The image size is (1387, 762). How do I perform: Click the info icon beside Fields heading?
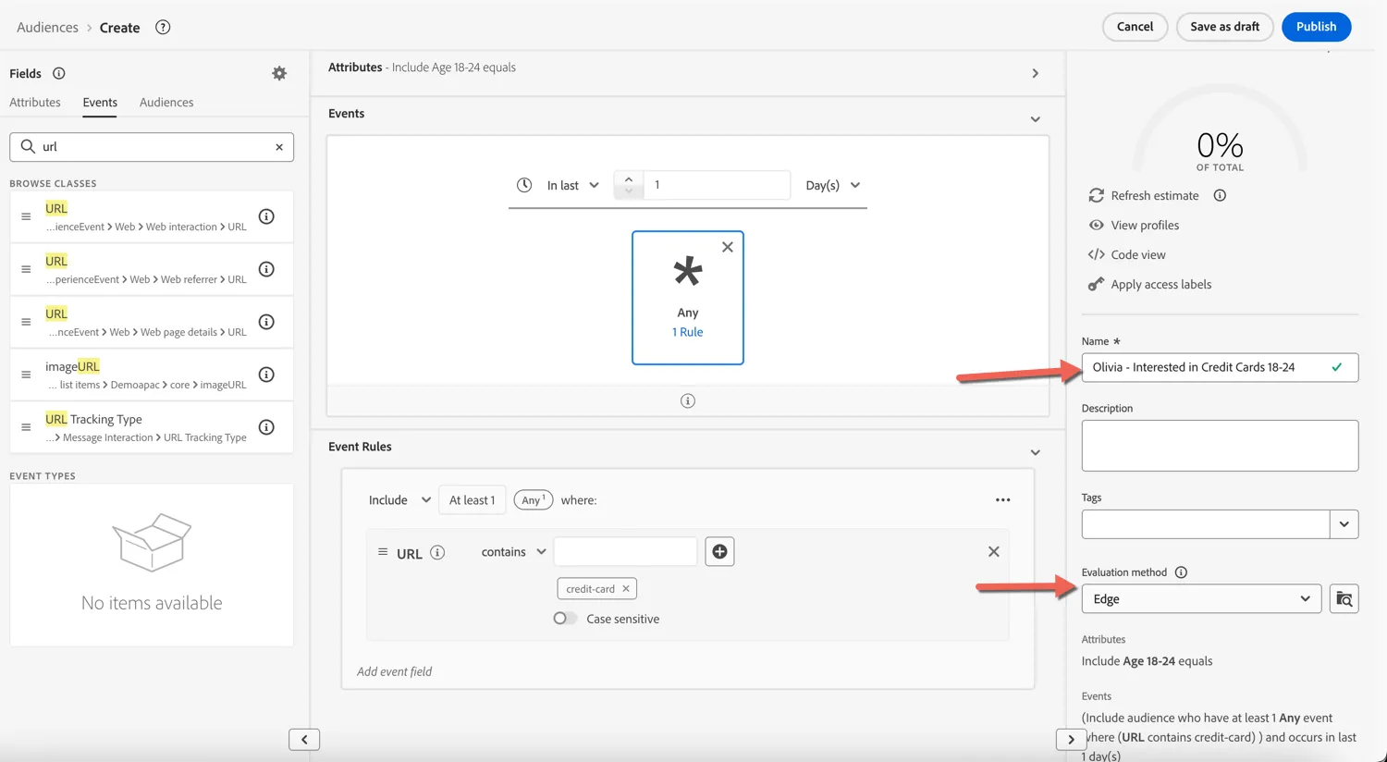point(59,73)
